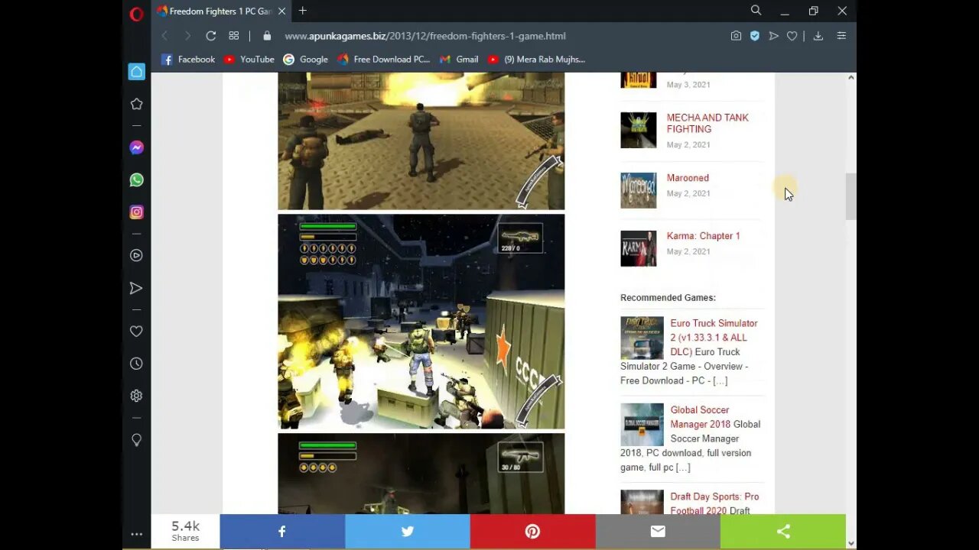979x550 pixels.
Task: Open the MECHA AND TANK FIGHTING link
Action: [x=707, y=123]
